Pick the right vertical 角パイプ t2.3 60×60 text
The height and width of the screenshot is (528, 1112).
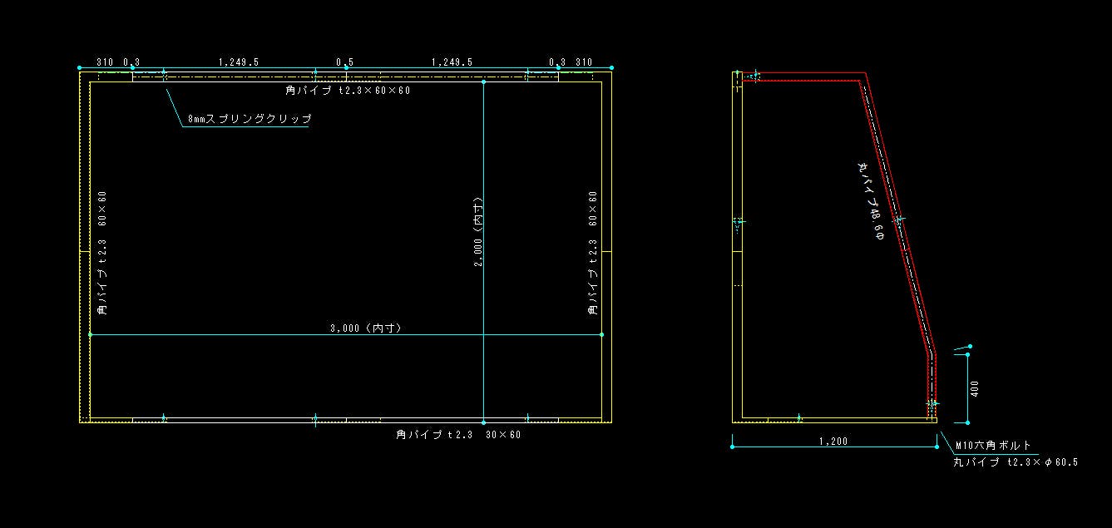(x=592, y=252)
